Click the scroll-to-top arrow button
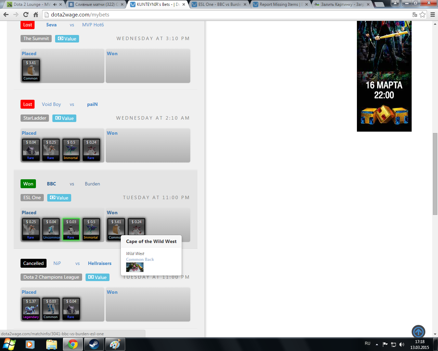This screenshot has width=438, height=351. (418, 332)
